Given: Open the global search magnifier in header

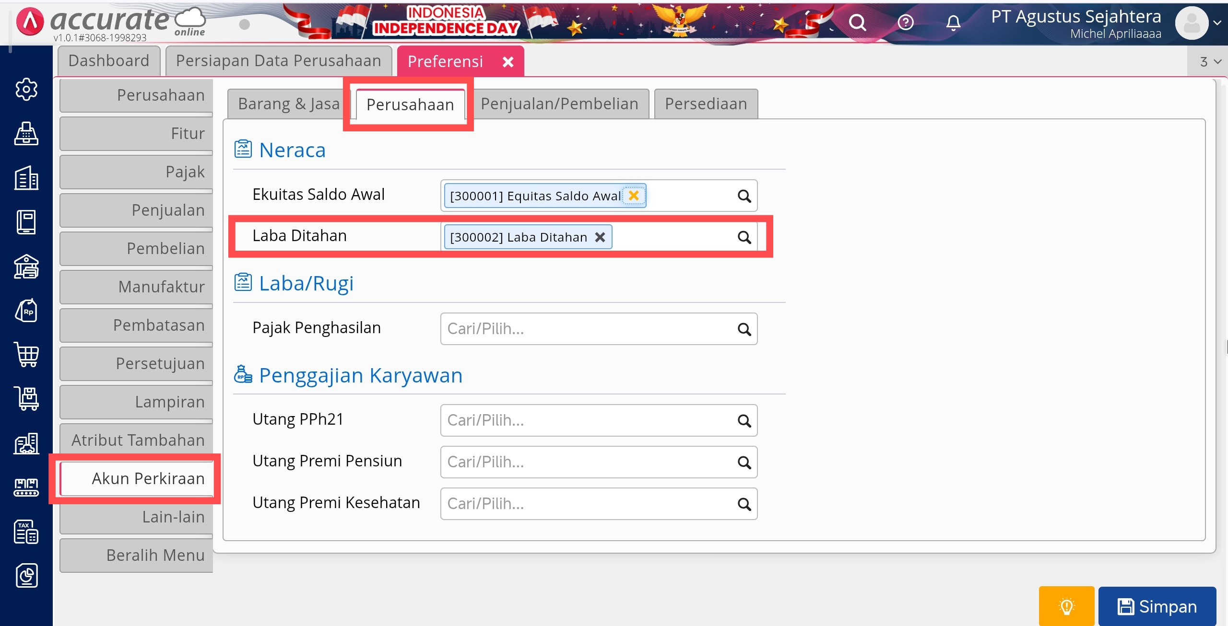Looking at the screenshot, I should (857, 23).
